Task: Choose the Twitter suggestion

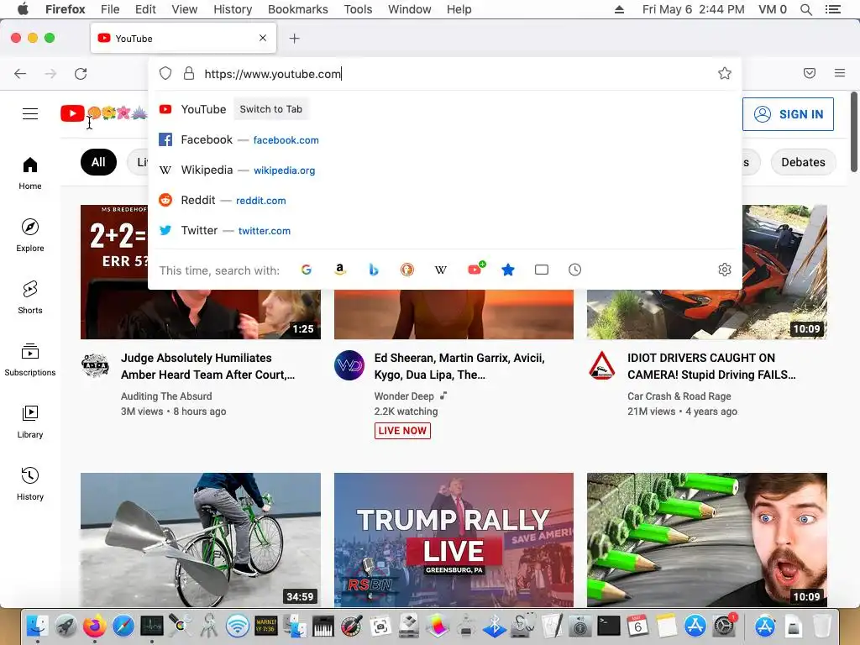Action: pyautogui.click(x=445, y=230)
